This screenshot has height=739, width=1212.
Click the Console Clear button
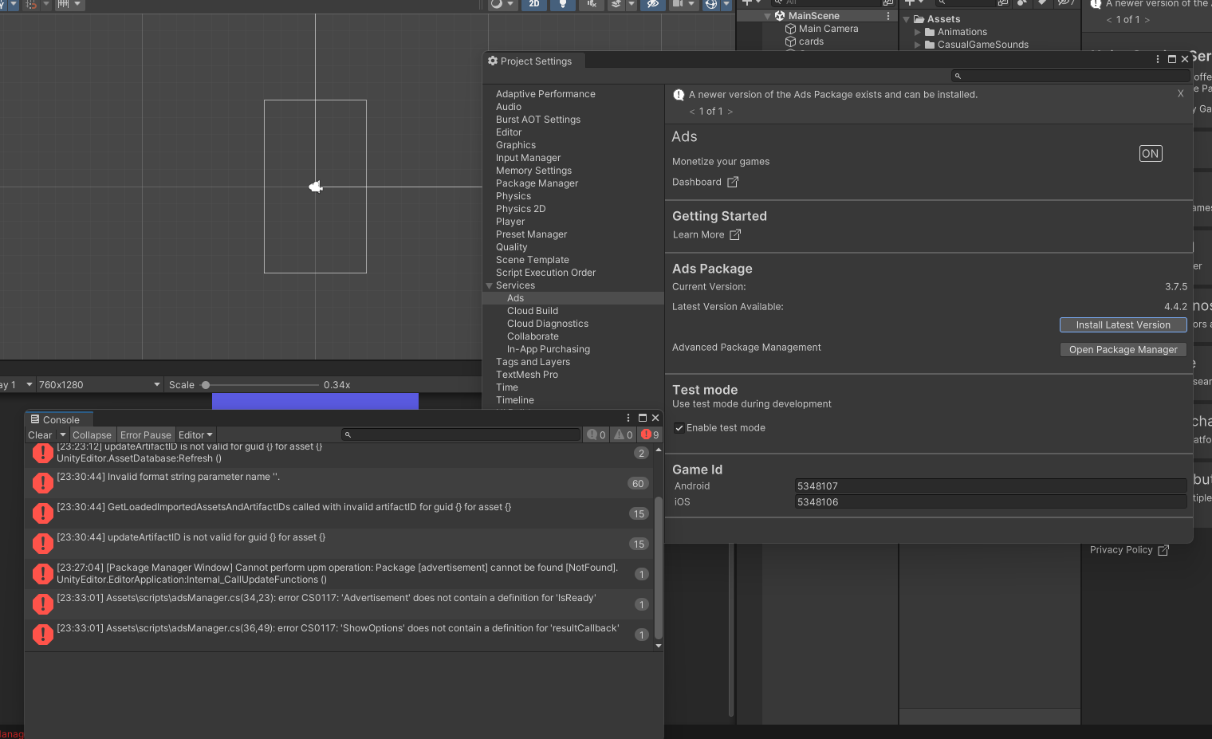point(40,435)
